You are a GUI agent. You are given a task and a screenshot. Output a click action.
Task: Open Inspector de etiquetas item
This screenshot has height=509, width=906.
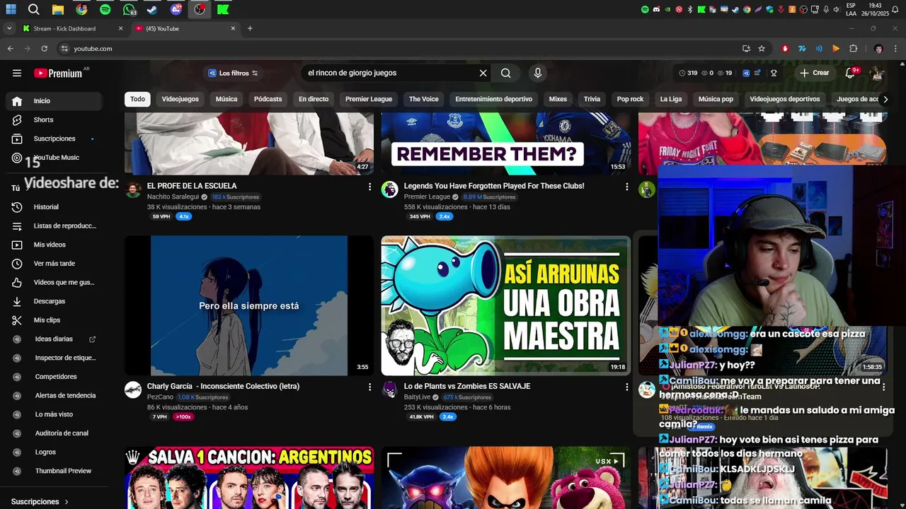click(x=55, y=358)
